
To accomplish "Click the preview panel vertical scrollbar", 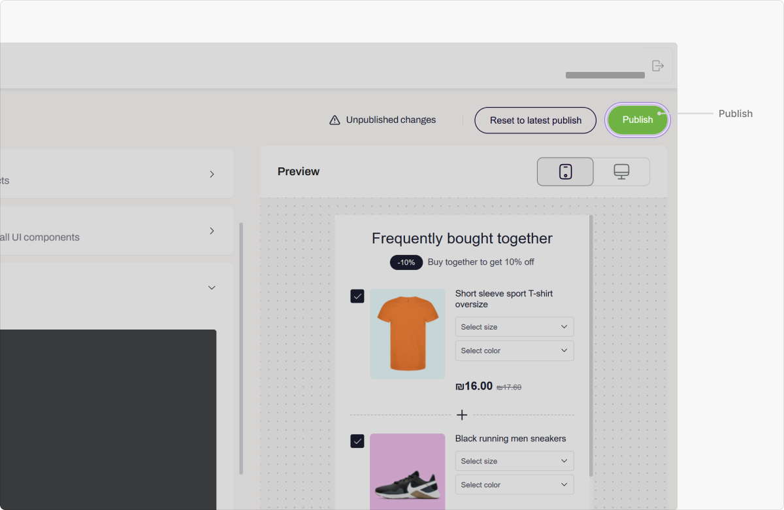I will coord(591,345).
